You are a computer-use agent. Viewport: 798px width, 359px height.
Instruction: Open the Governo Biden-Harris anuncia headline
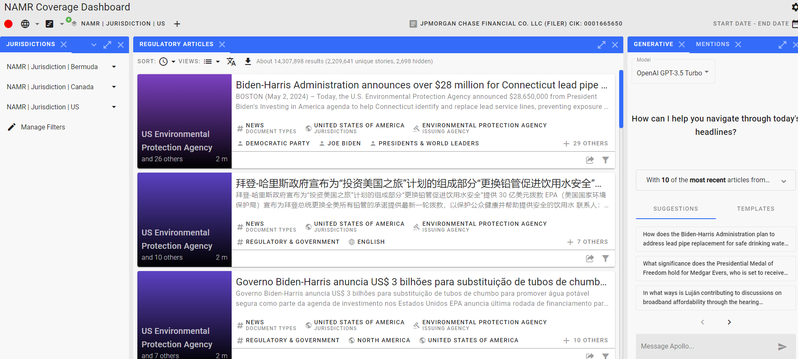click(x=421, y=282)
